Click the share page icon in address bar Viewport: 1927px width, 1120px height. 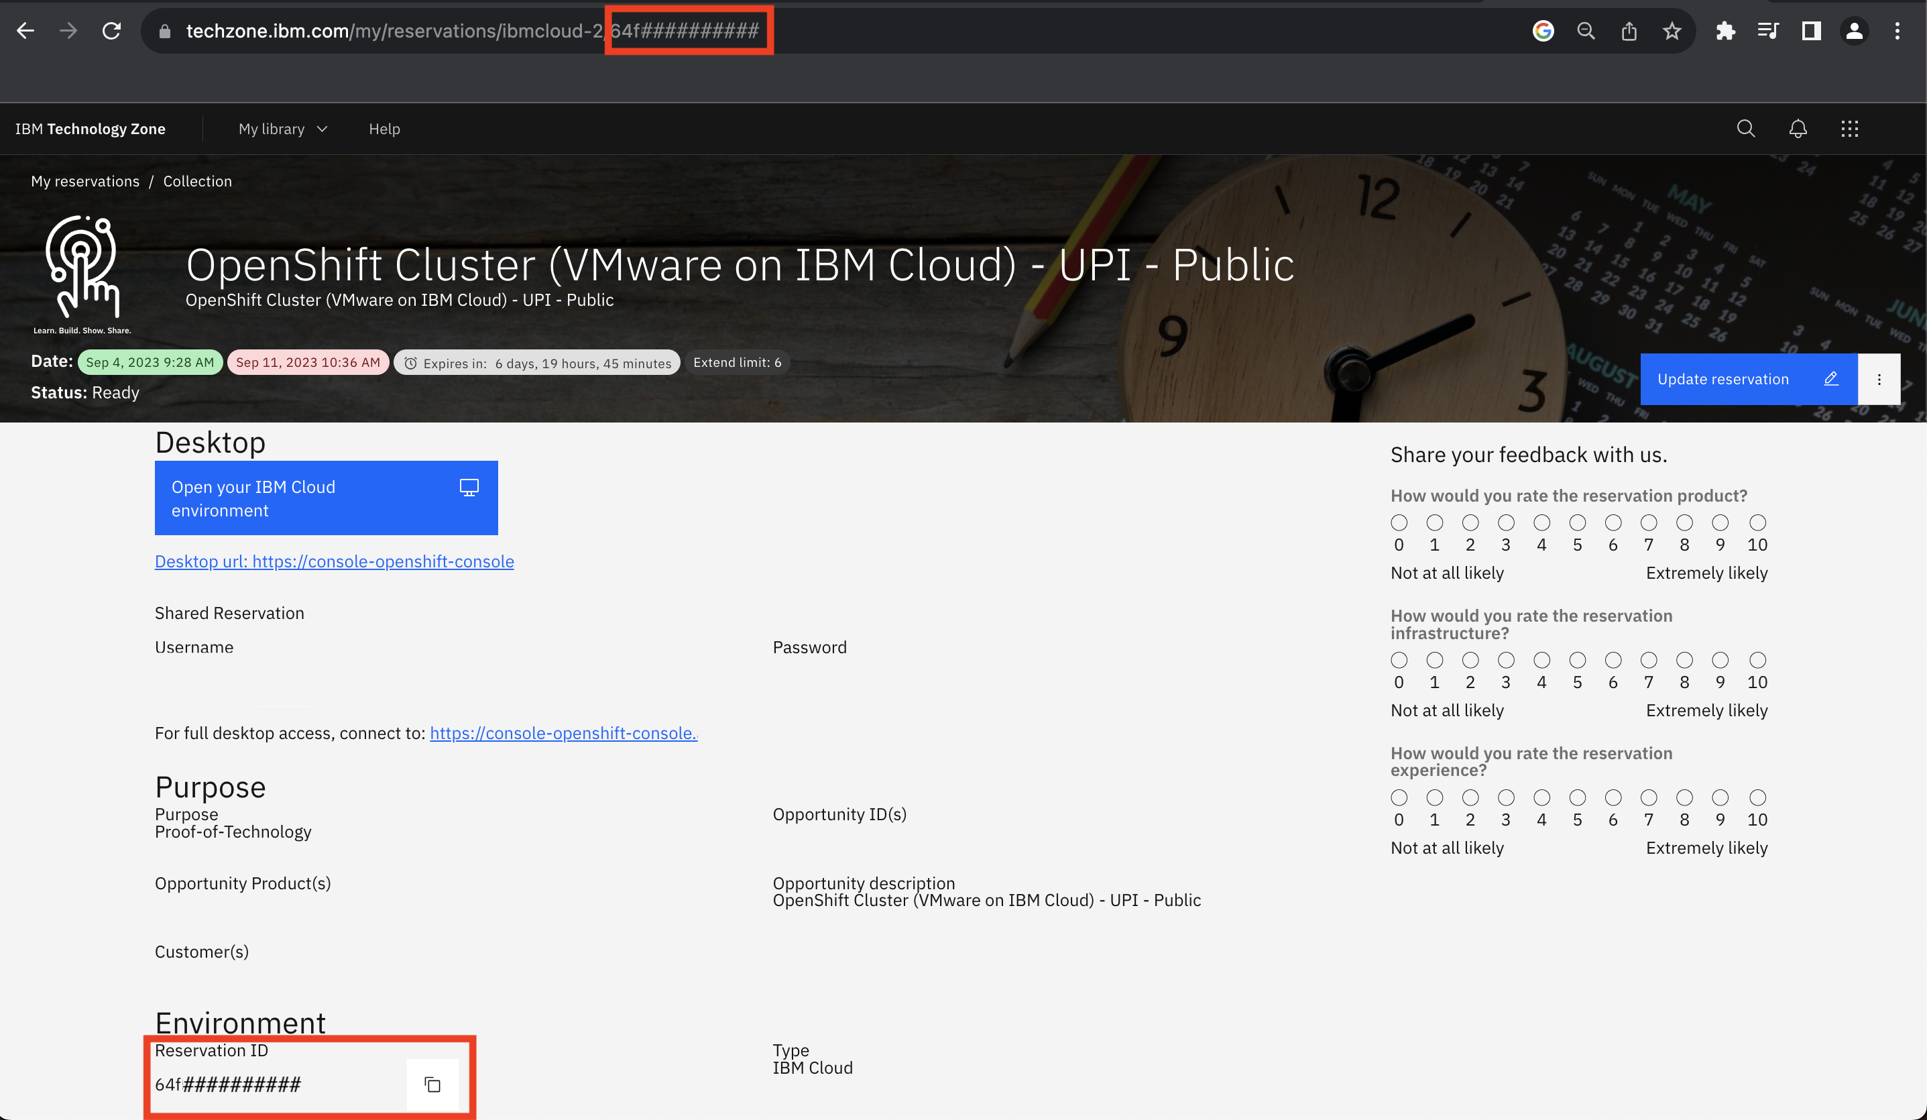pyautogui.click(x=1629, y=31)
